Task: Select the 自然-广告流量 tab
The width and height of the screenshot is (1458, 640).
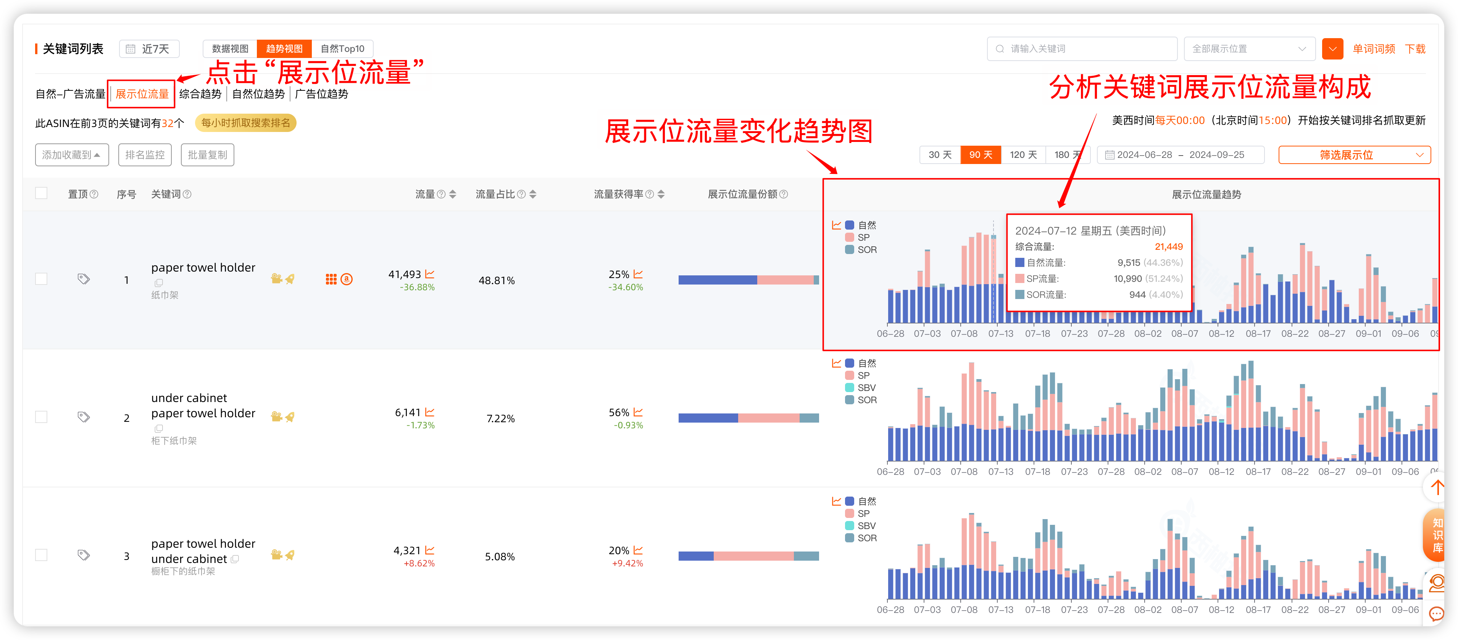Action: pyautogui.click(x=70, y=94)
